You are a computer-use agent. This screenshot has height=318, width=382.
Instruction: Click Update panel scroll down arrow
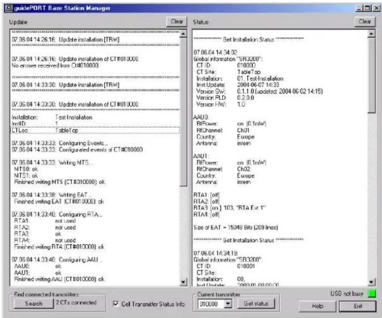point(183,282)
